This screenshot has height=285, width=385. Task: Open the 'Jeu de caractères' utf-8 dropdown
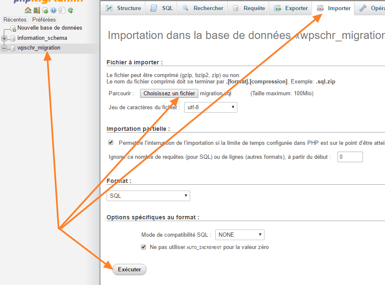pyautogui.click(x=211, y=107)
